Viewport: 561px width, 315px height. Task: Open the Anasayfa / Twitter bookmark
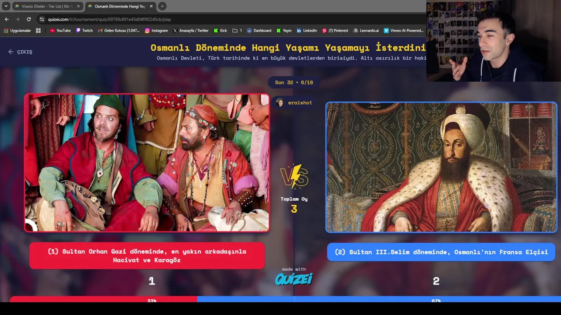pyautogui.click(x=191, y=31)
